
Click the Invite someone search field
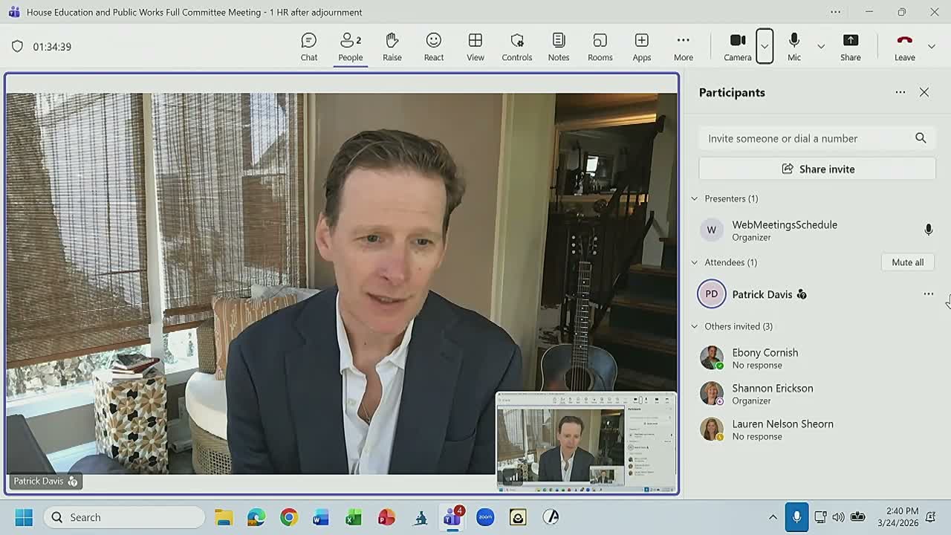tap(806, 138)
